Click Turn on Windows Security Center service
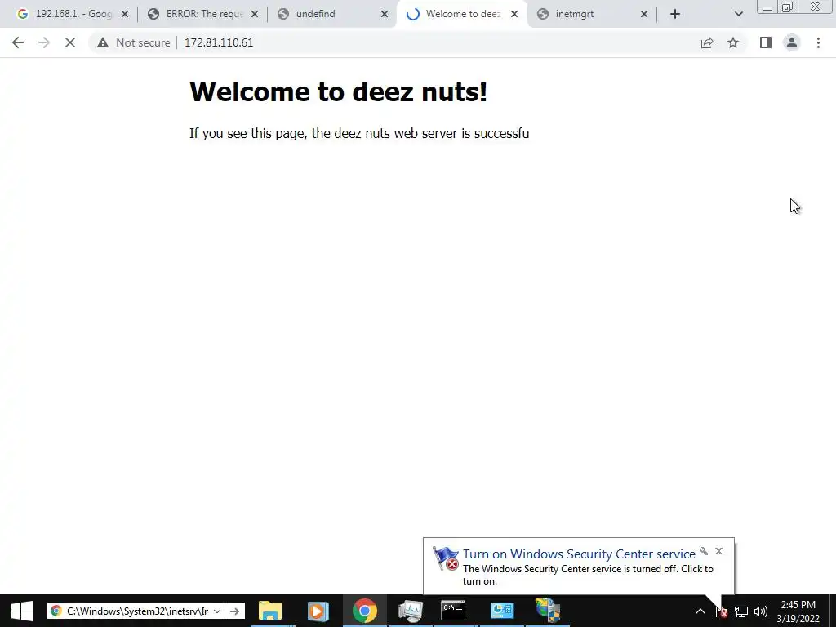This screenshot has height=627, width=836. pos(579,554)
